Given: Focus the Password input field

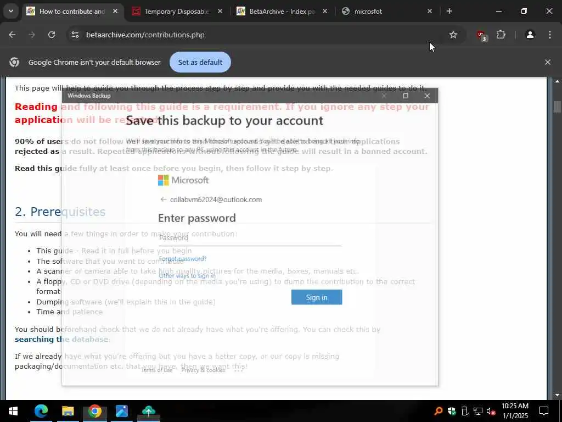Looking at the screenshot, I should click(x=250, y=238).
